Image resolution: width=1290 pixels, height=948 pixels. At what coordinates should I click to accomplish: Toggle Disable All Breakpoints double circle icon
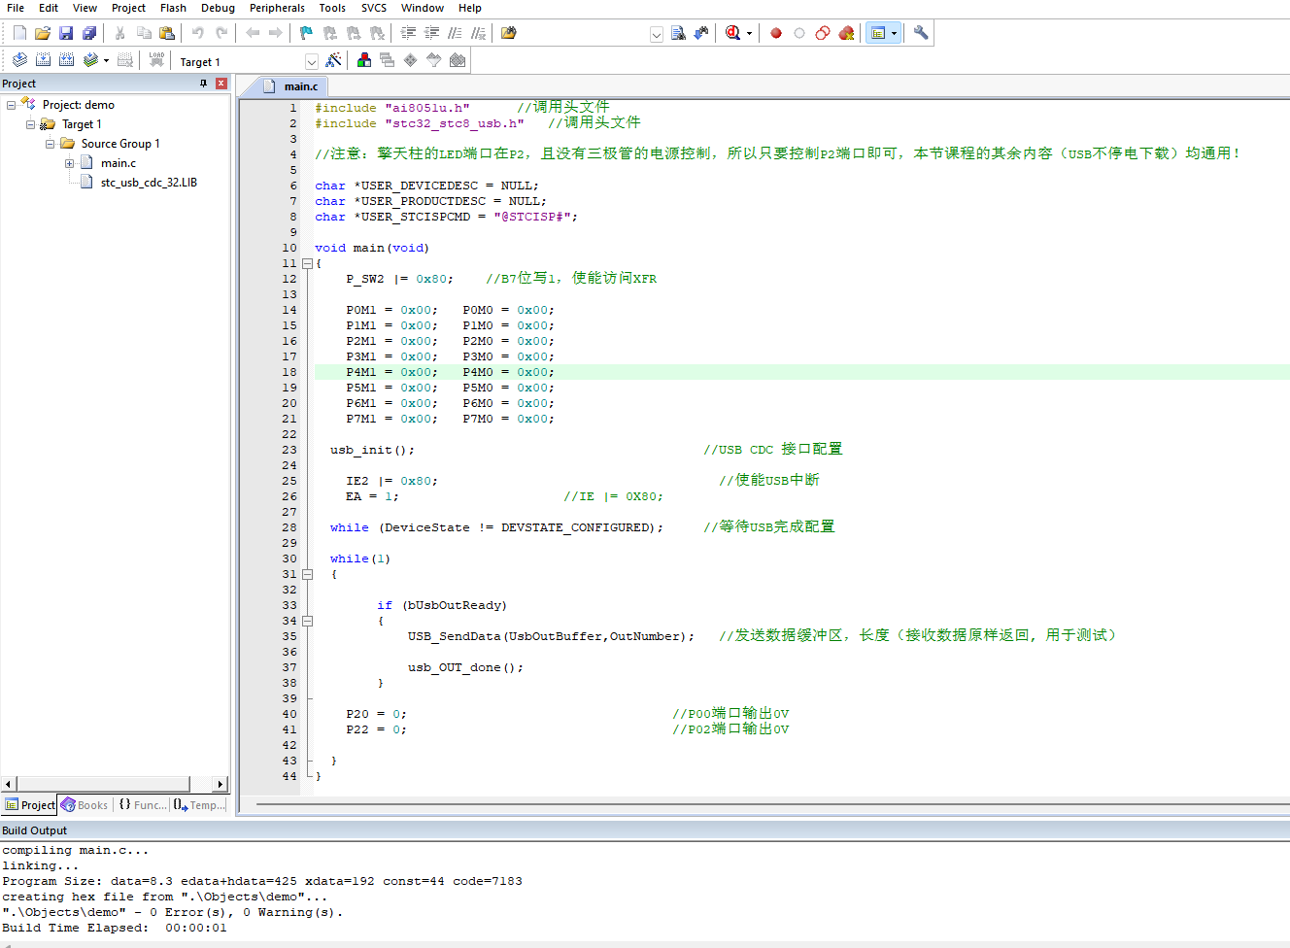(823, 33)
